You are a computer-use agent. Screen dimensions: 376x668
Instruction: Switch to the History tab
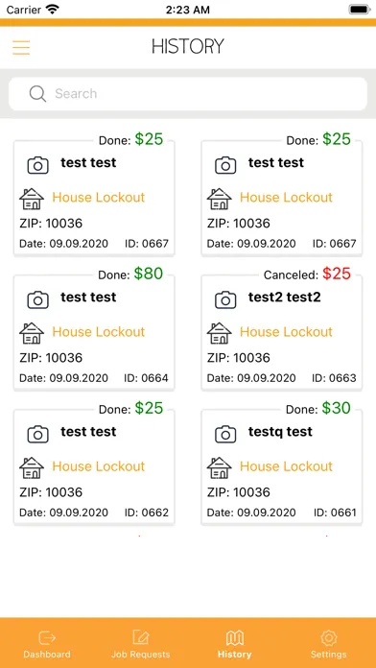coord(235,645)
